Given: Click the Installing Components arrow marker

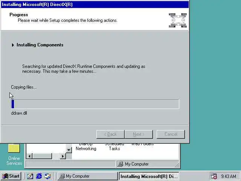Looking at the screenshot, I should click(x=13, y=45).
